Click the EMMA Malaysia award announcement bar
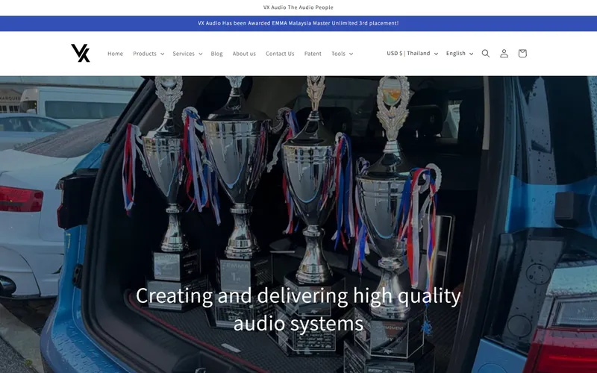 pyautogui.click(x=298, y=23)
